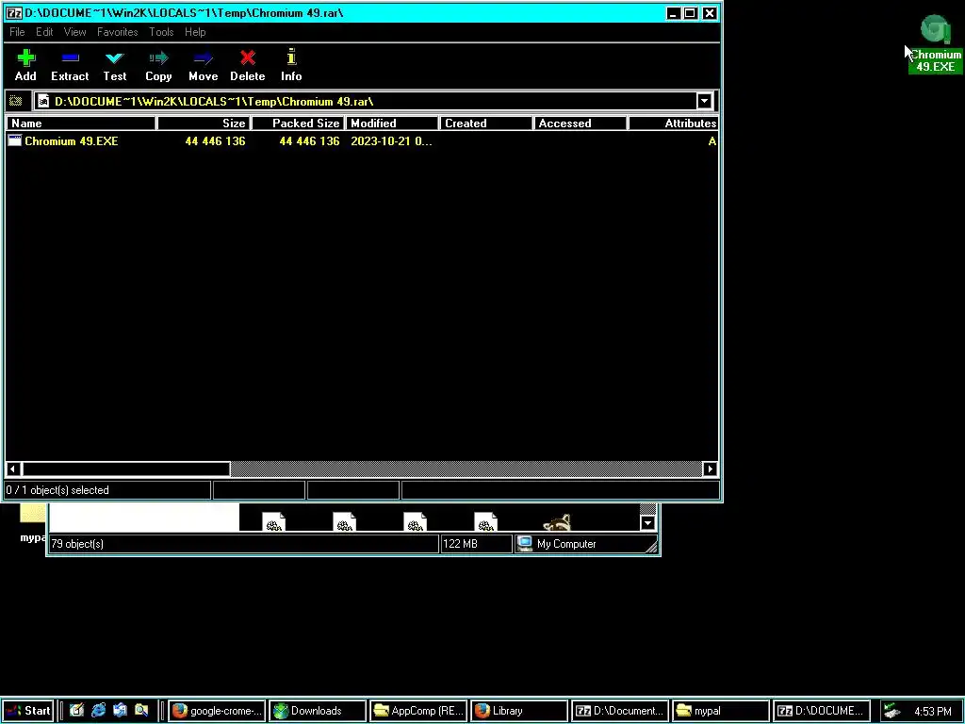
Task: Select the Chromium 49.EXE file icon
Action: tap(15, 141)
